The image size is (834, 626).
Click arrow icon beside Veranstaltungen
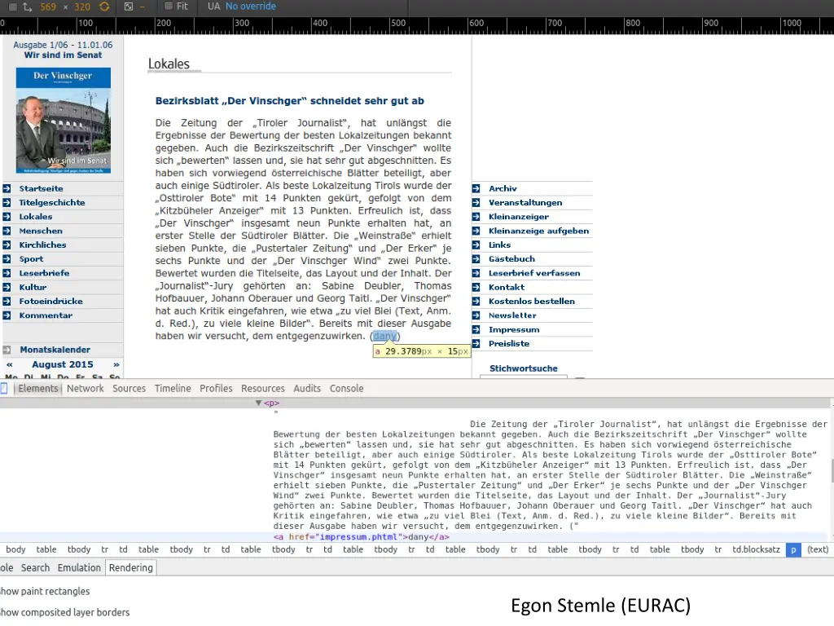tap(476, 202)
